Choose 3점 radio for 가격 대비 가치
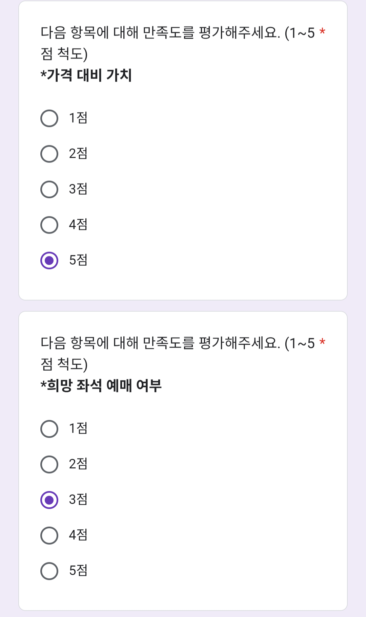This screenshot has height=617, width=366. point(49,190)
